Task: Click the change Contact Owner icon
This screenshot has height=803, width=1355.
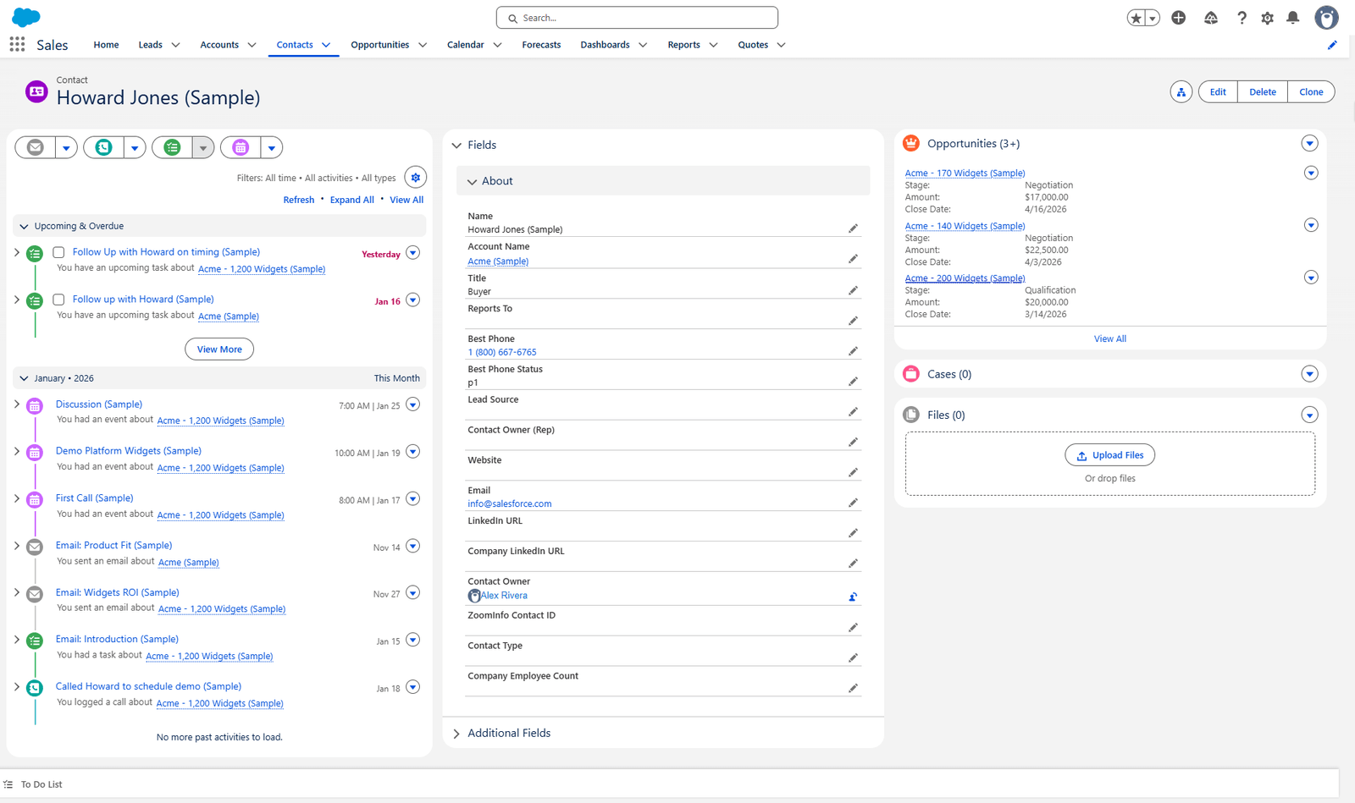Action: pyautogui.click(x=853, y=597)
